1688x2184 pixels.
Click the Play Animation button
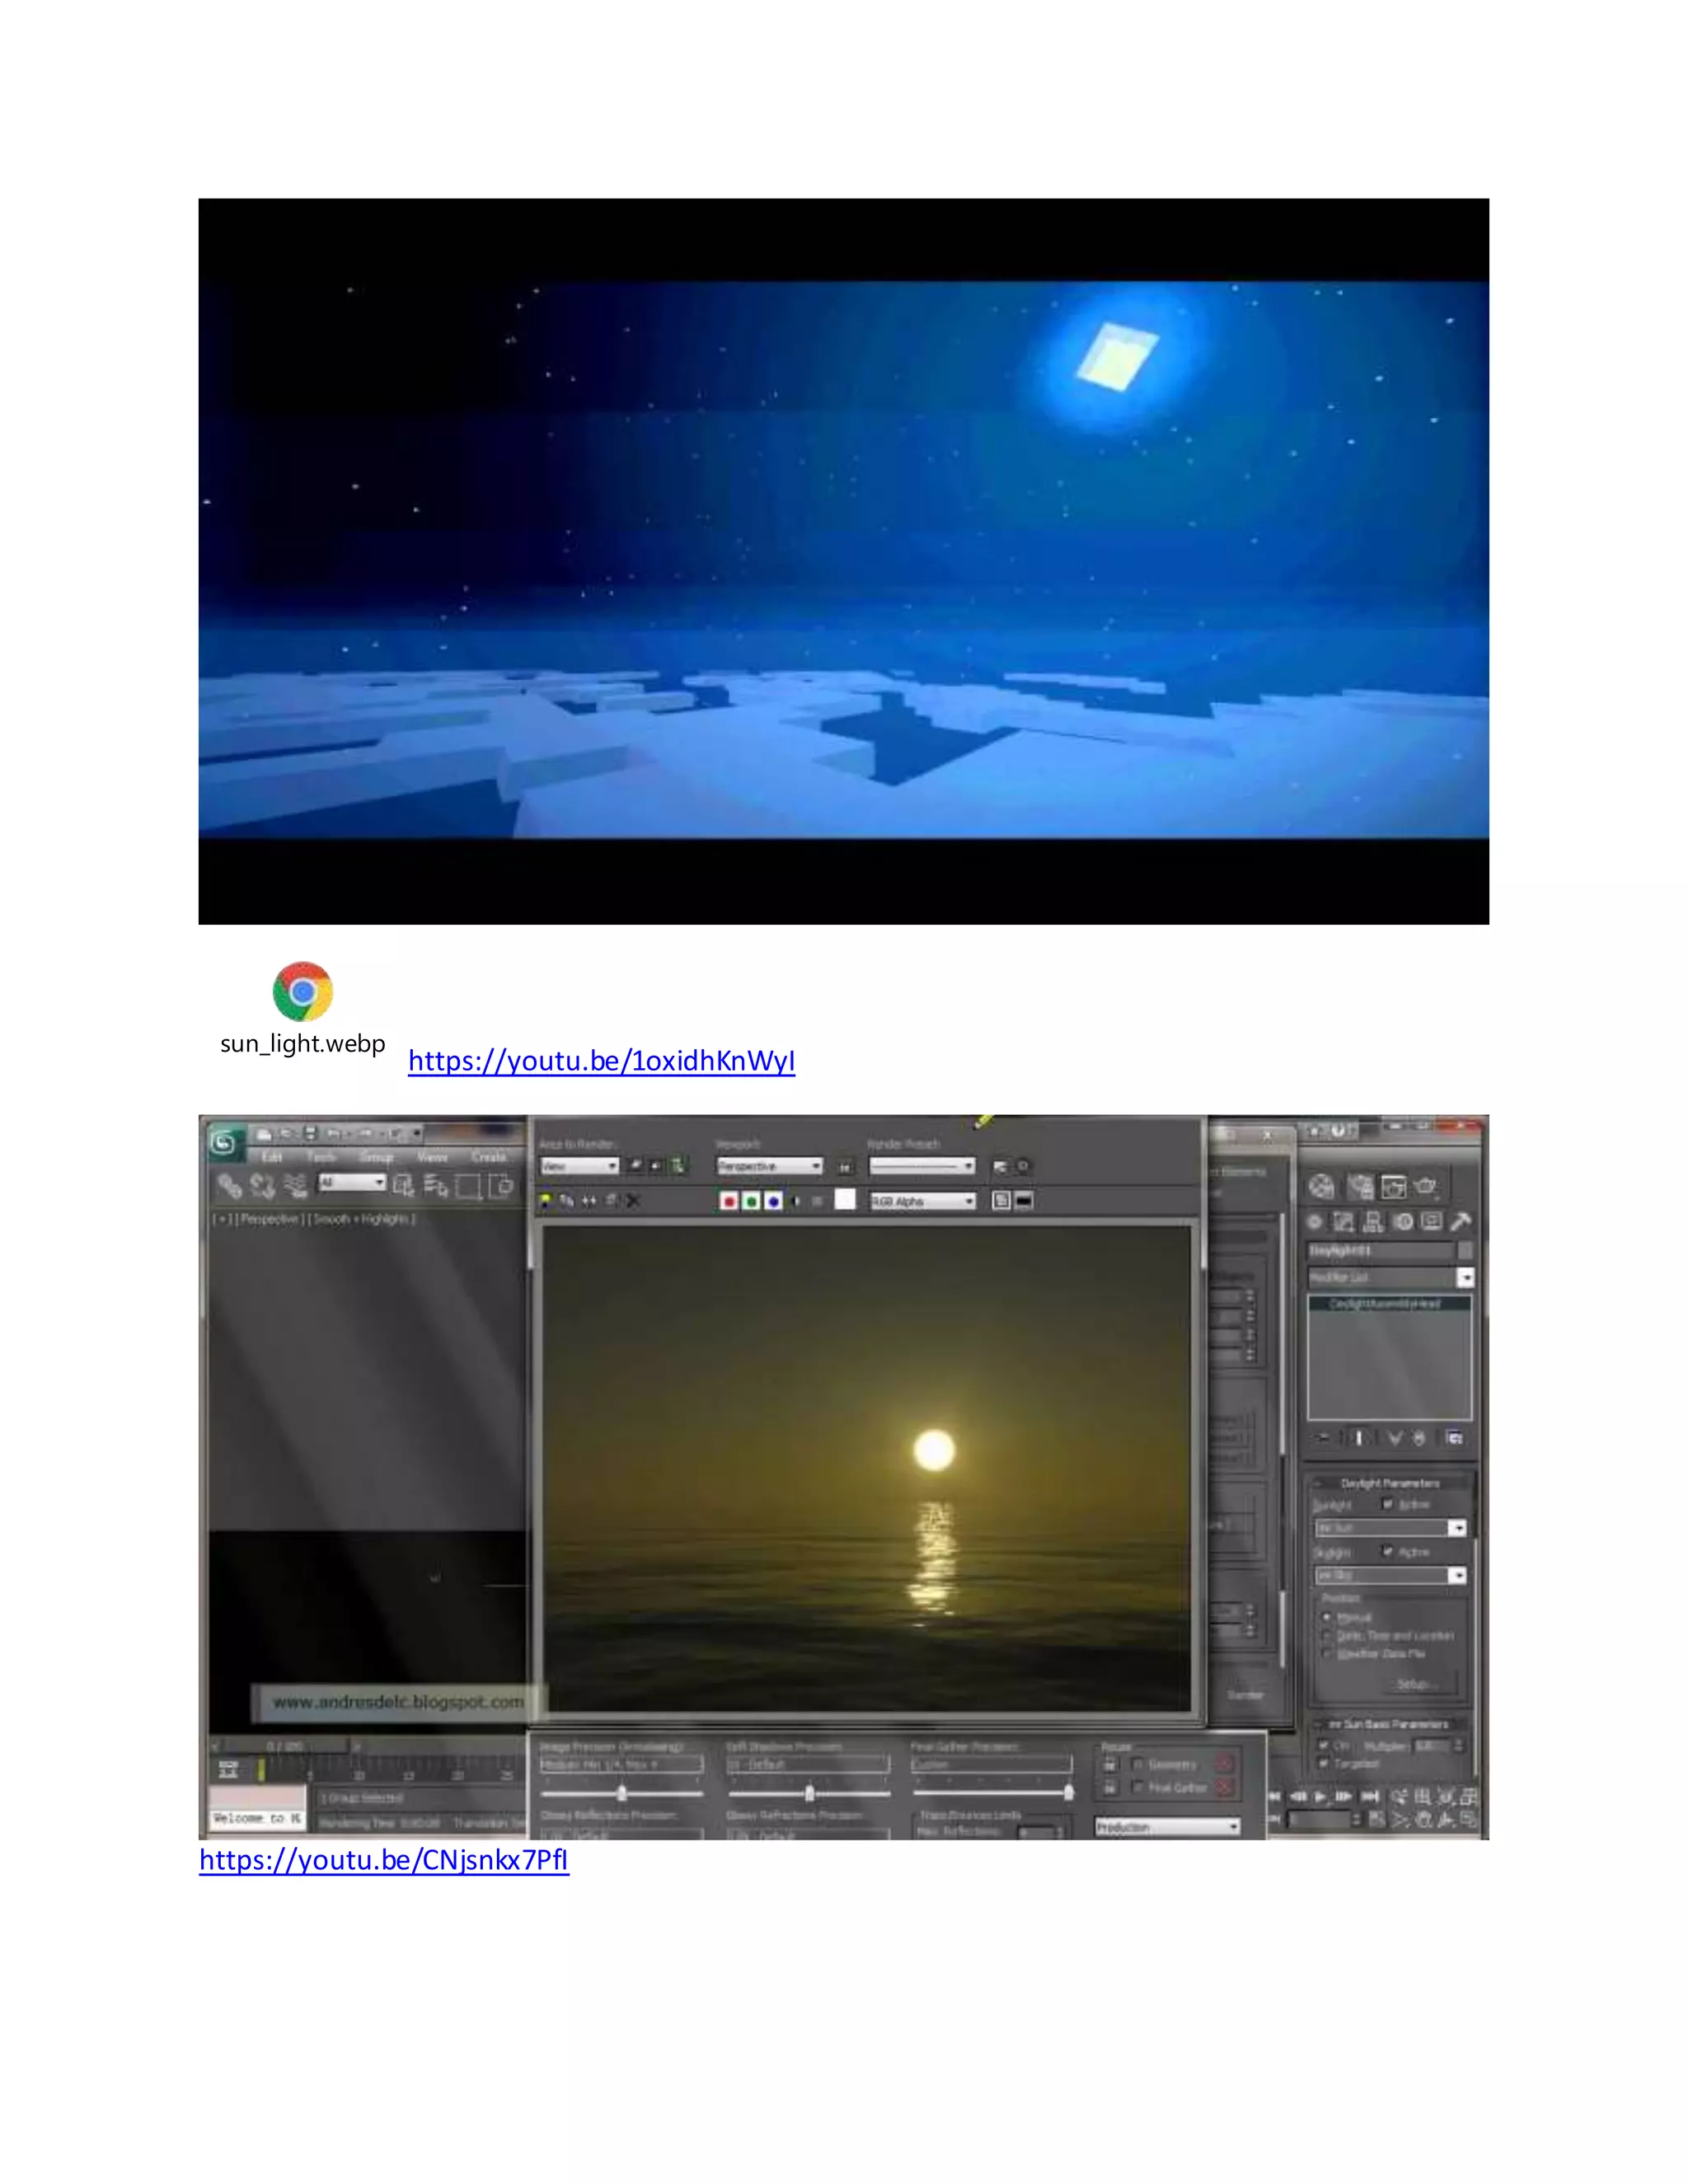click(x=1321, y=1797)
